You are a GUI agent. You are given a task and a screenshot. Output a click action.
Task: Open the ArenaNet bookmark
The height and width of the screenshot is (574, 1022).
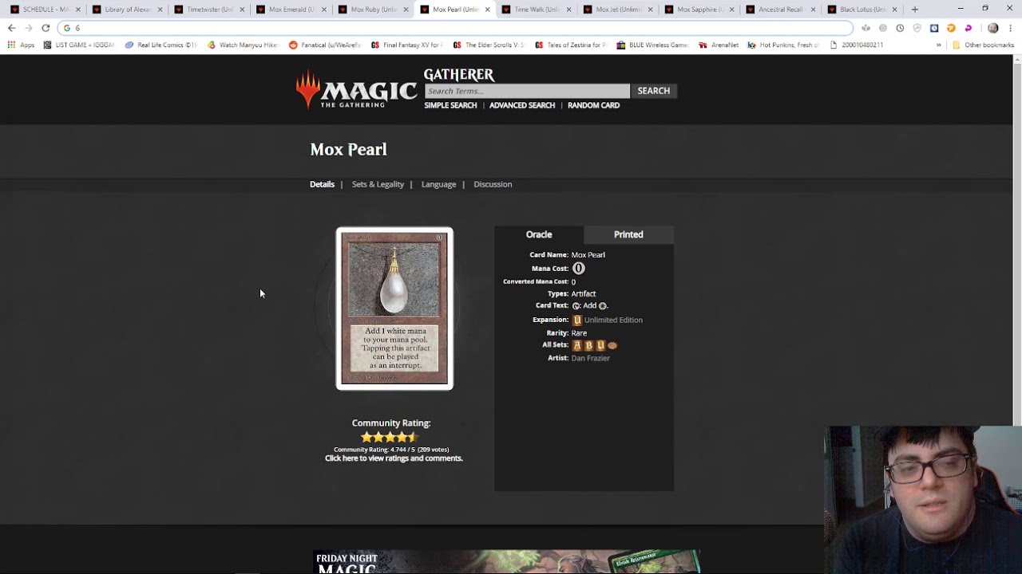click(x=718, y=45)
